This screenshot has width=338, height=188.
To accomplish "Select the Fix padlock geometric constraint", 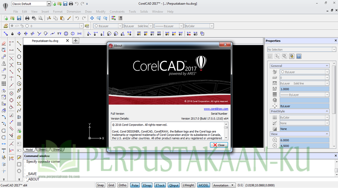I will tap(12, 34).
